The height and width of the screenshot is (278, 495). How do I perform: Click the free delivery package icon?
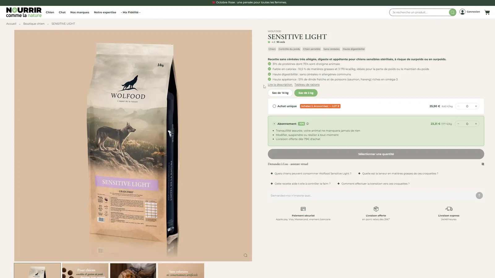pos(376,209)
